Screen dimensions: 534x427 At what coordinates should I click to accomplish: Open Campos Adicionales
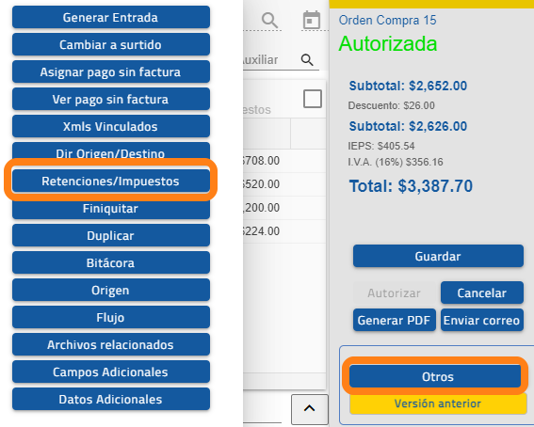(111, 372)
